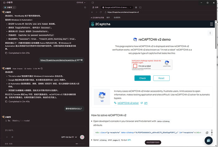
Task: Click the 13 tools label
Action: tap(28, 68)
